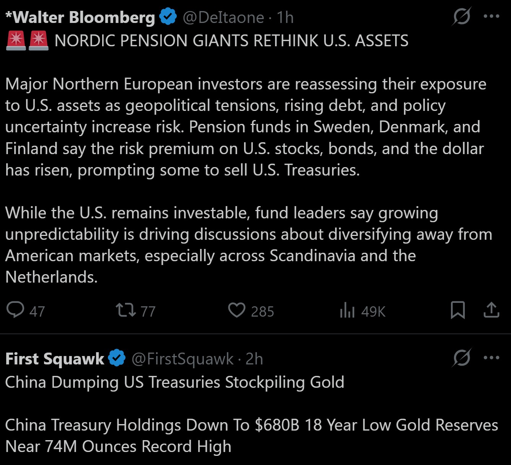Viewport: 511px width, 465px height.
Task: Open First Squawk profile name
Action: (x=55, y=359)
